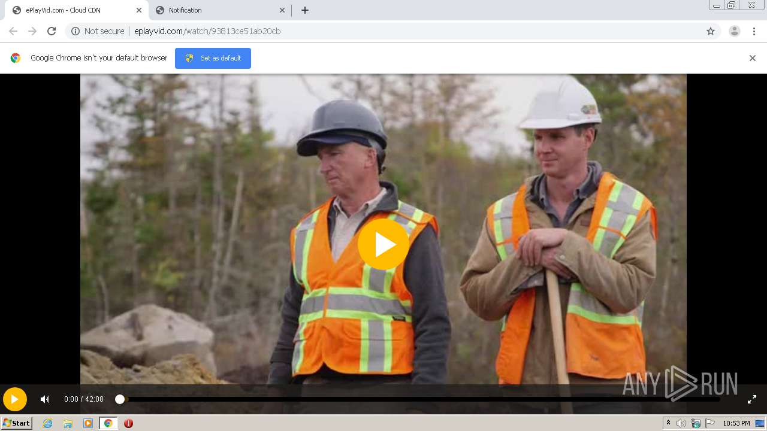Open the Action Center flag icon
767x431 pixels.
click(x=710, y=423)
